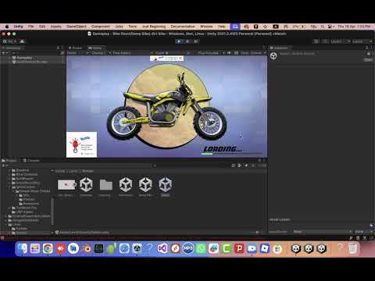The height and width of the screenshot is (281, 375).
Task: Advance one frame with the Step button
Action: coord(196,41)
